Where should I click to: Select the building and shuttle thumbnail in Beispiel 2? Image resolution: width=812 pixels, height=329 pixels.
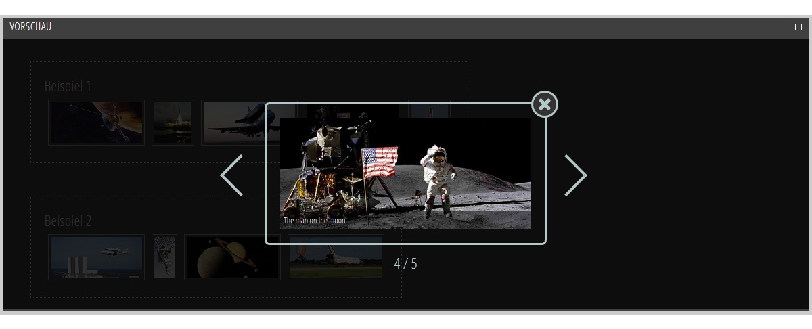tap(96, 257)
